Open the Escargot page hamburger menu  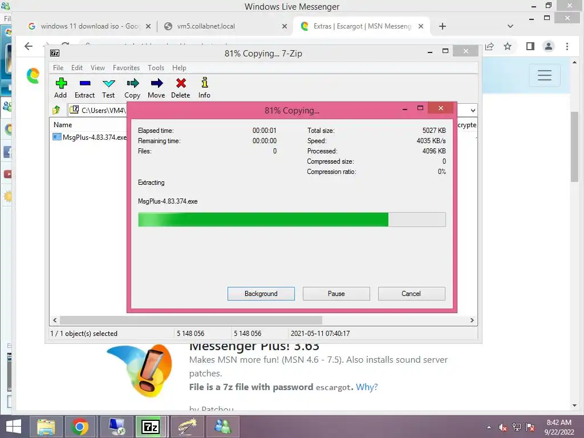click(544, 75)
